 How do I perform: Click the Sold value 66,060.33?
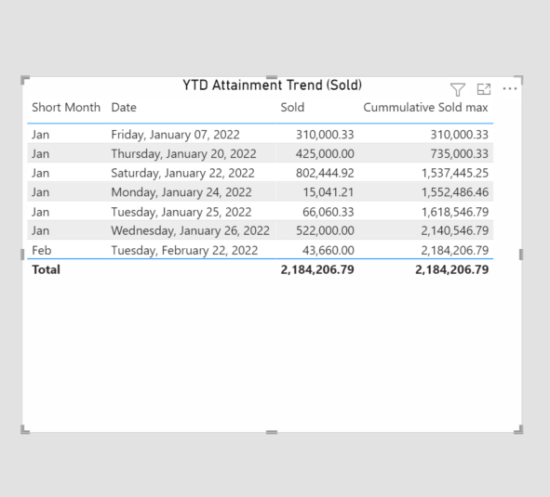329,212
